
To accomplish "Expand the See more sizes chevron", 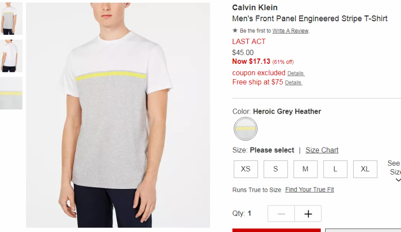I will 398,180.
